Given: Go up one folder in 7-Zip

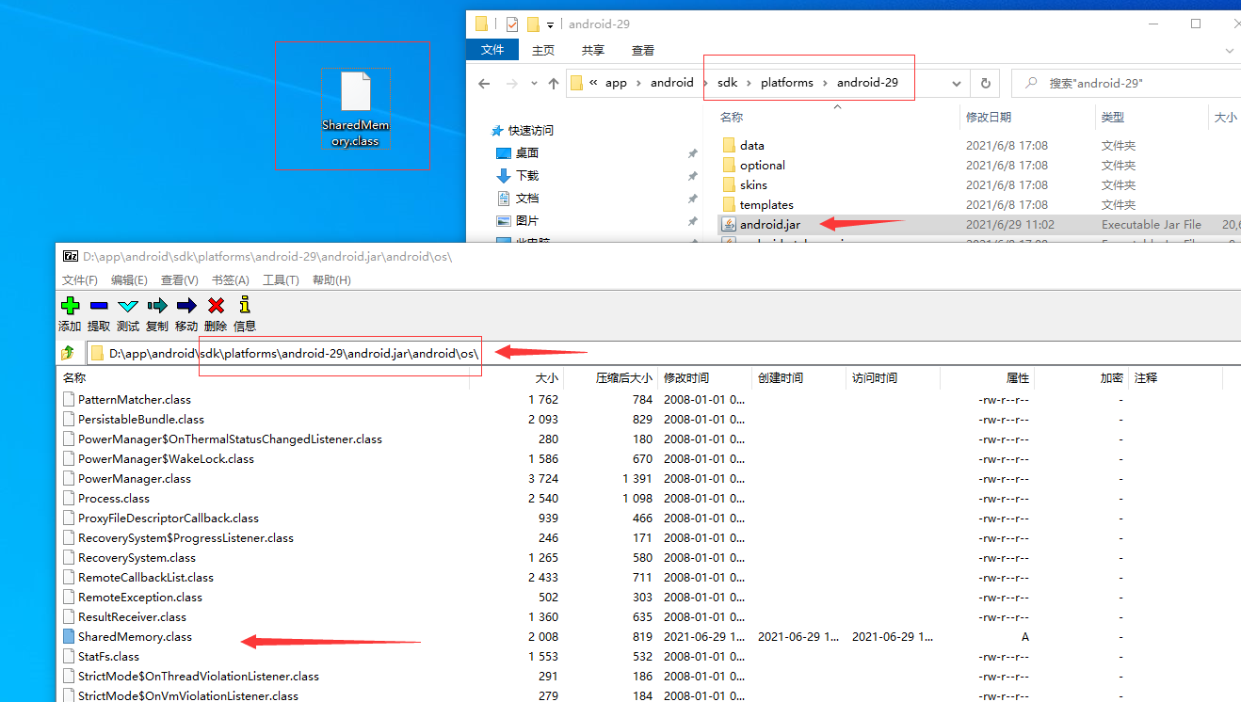Looking at the screenshot, I should 68,353.
